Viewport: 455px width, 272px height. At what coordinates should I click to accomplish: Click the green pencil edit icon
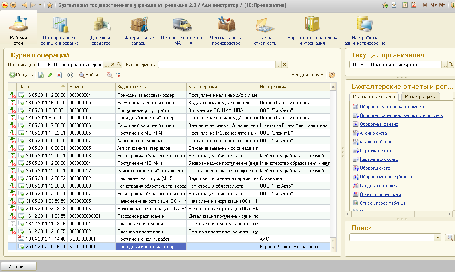pyautogui.click(x=50, y=75)
